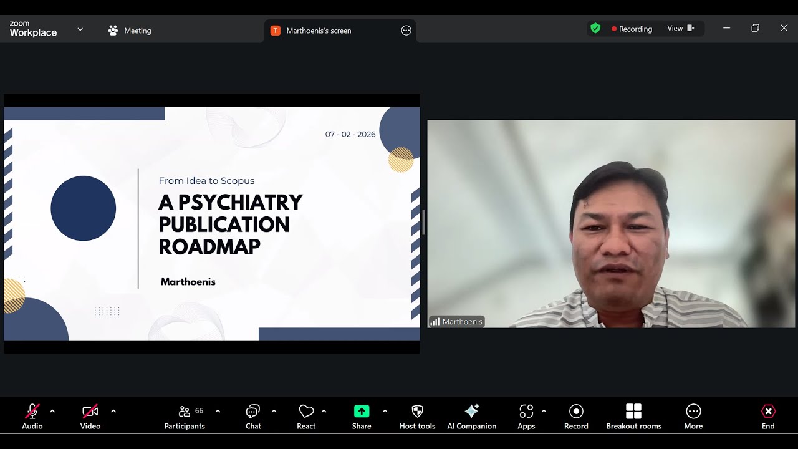The image size is (798, 449).
Task: Open options for Marthoenis's screen tab
Action: (x=406, y=31)
